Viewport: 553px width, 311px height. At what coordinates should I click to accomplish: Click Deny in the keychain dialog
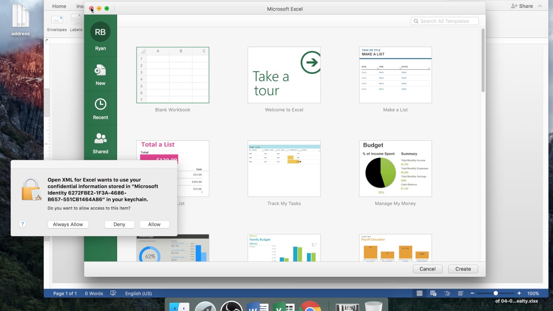(119, 225)
